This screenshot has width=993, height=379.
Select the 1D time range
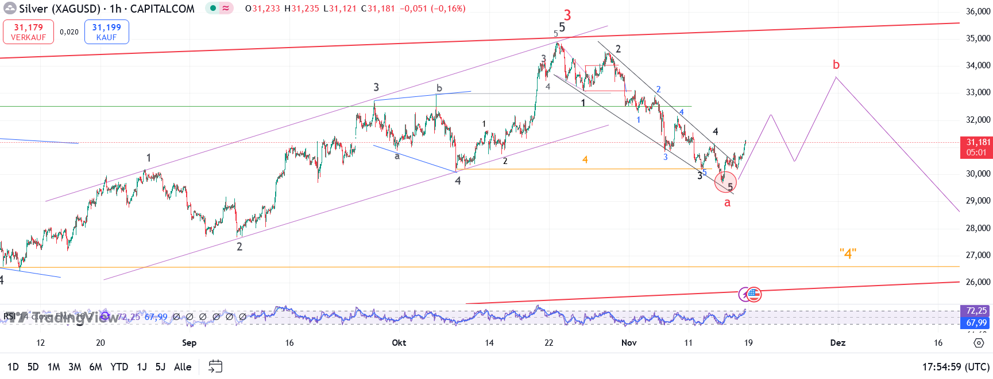(13, 367)
